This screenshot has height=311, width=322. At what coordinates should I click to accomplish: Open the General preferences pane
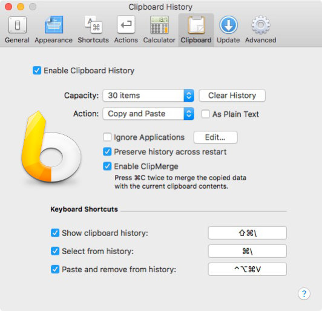17,30
